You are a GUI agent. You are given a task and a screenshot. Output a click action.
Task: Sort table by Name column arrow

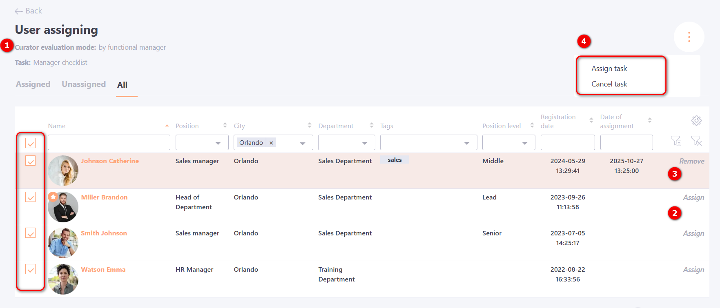[167, 126]
